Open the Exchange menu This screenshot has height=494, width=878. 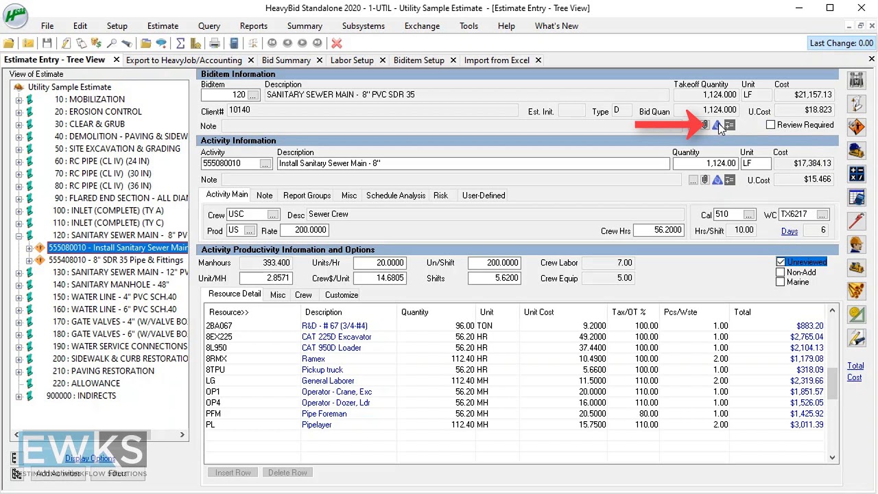[422, 26]
